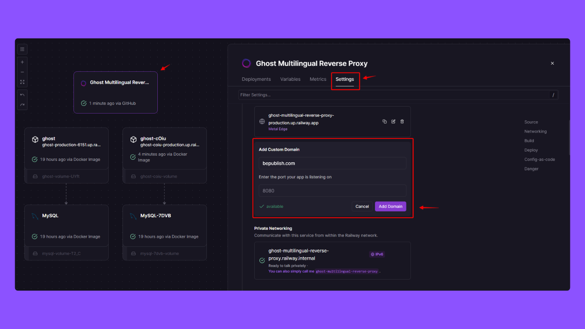The height and width of the screenshot is (329, 585).
Task: Click the IPv6 badge in Private Networking
Action: tap(377, 254)
